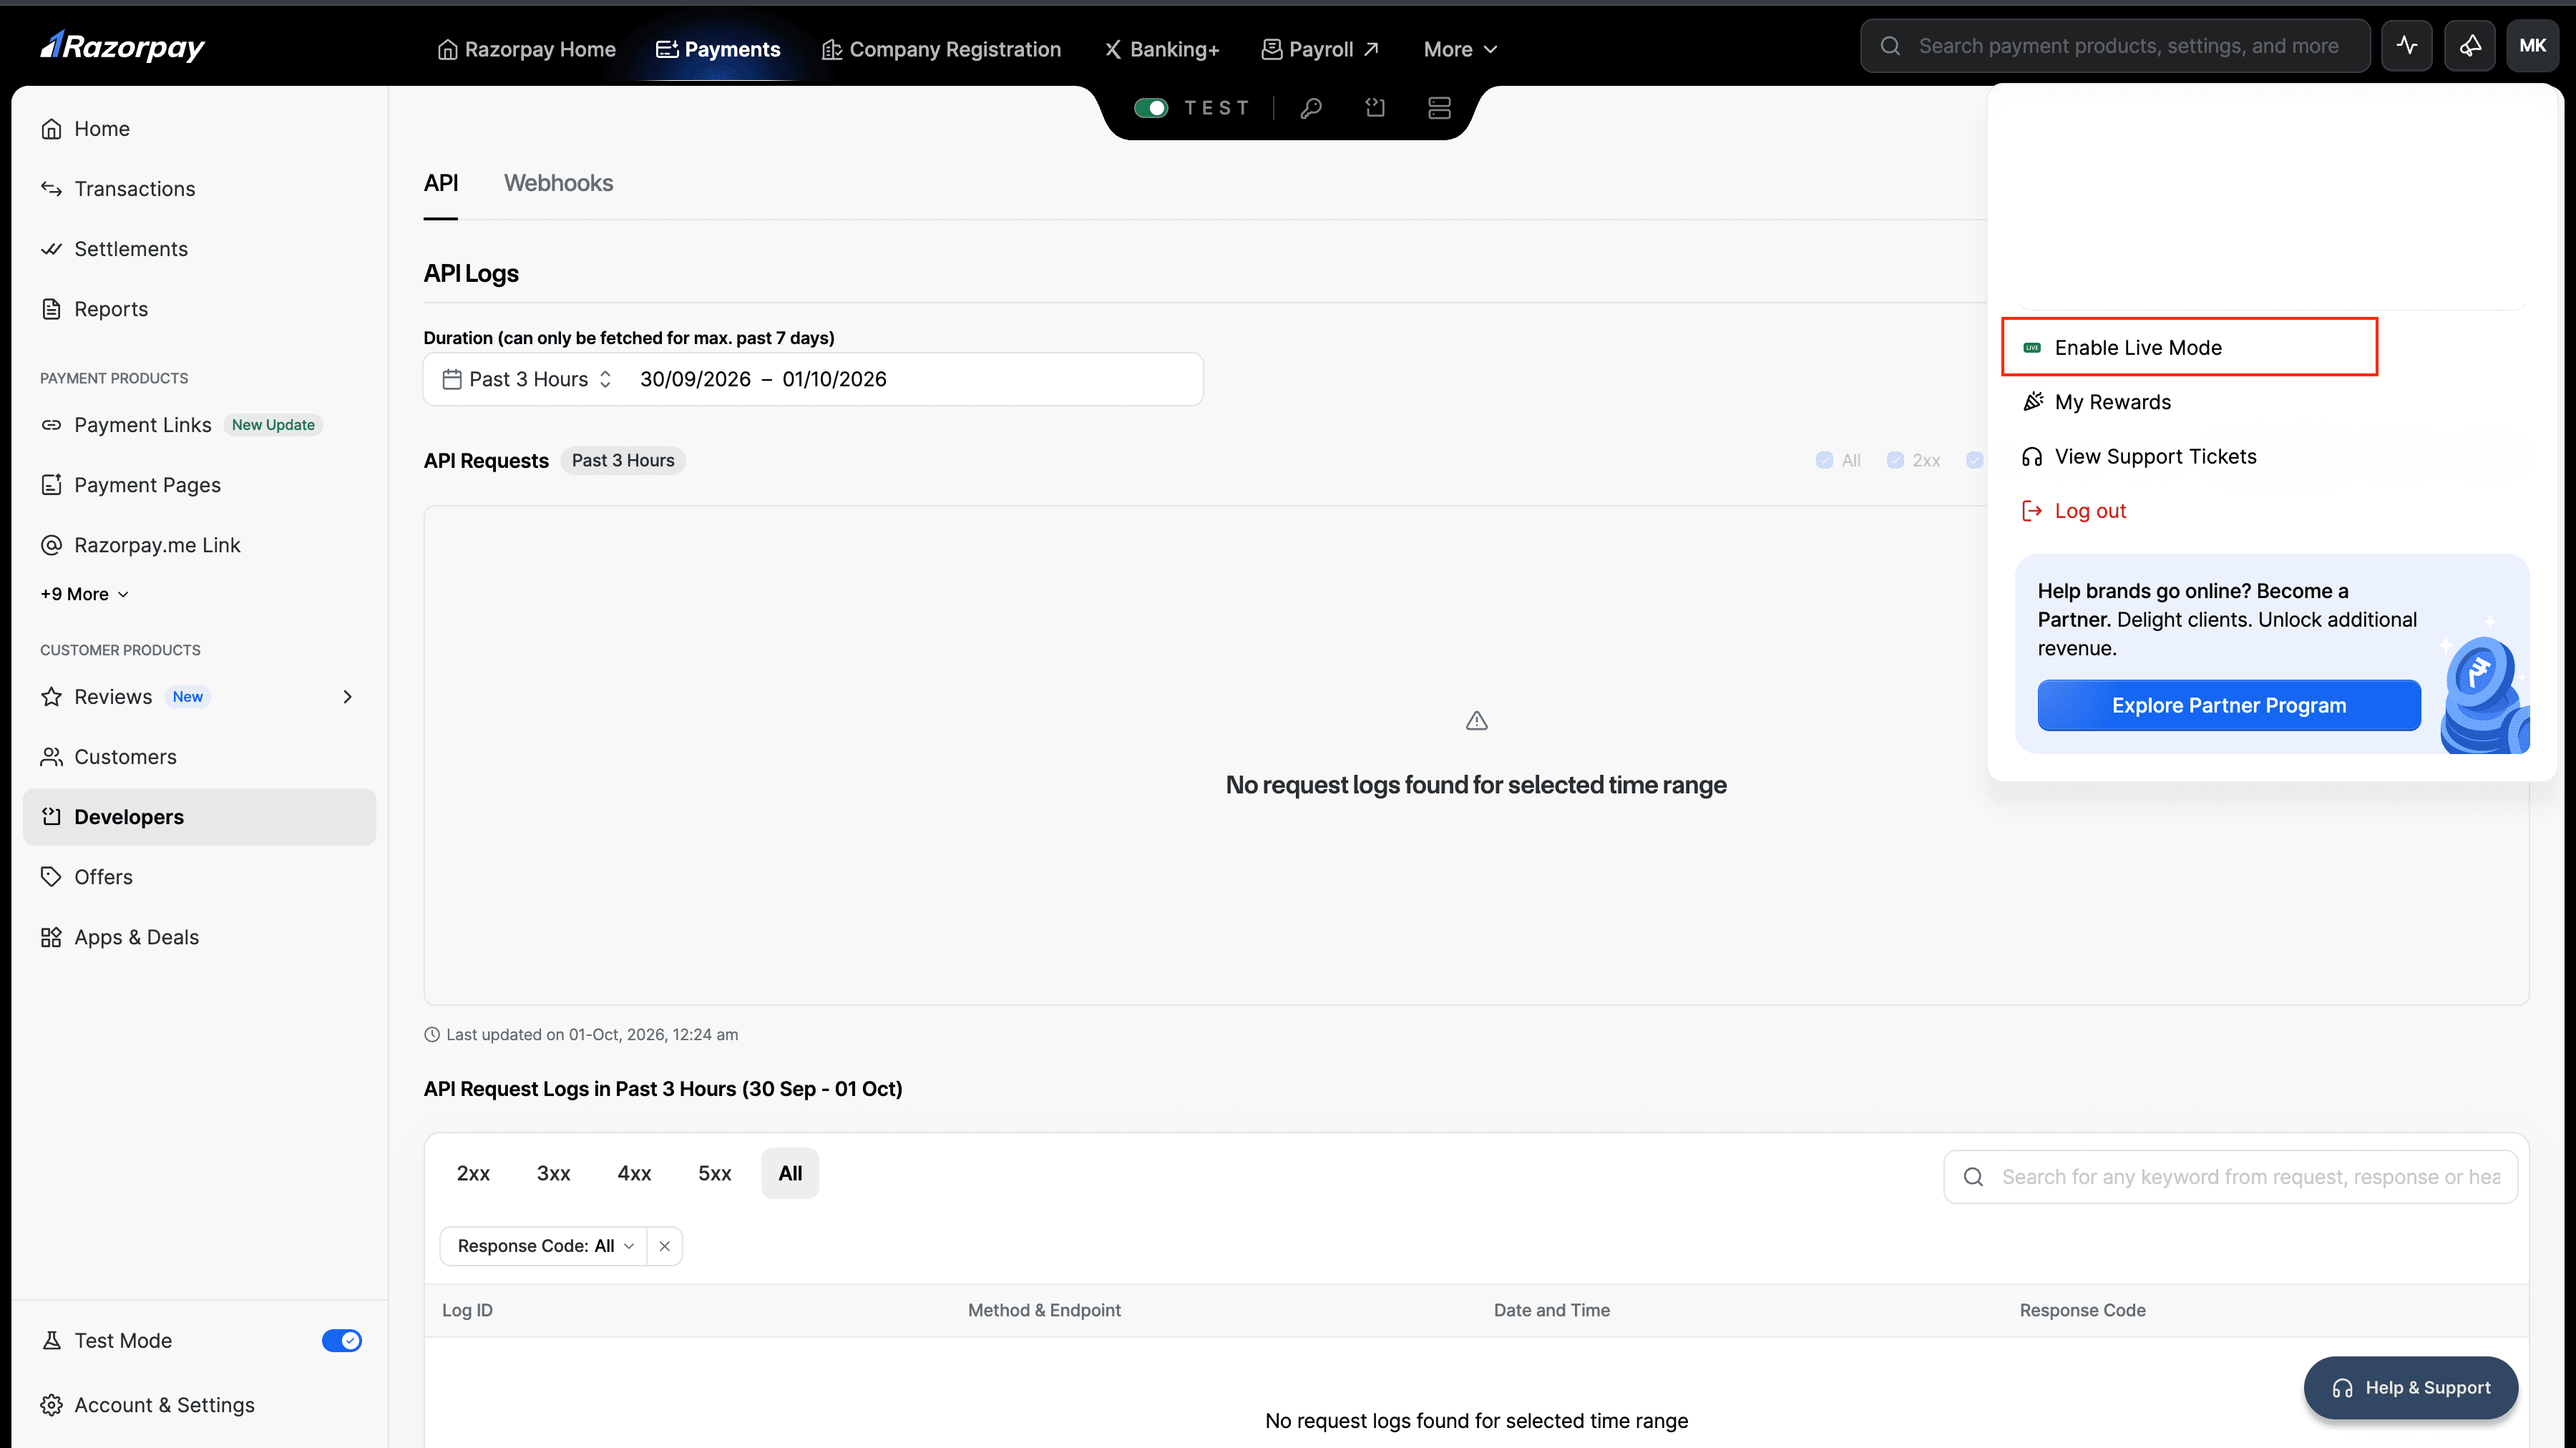Open Razorpay Home in top navigation
Image resolution: width=2576 pixels, height=1448 pixels.
pos(526,49)
